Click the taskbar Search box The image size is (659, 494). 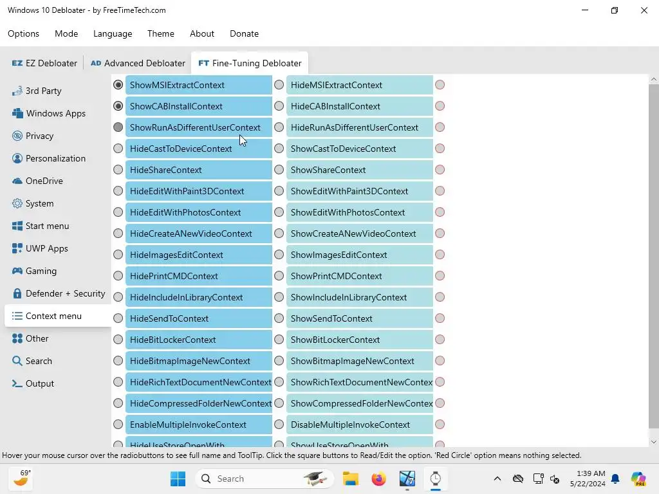pyautogui.click(x=265, y=479)
